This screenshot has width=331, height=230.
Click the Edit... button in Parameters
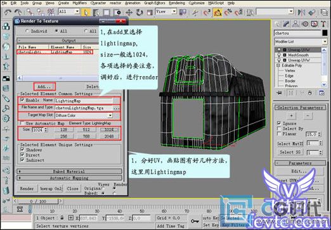tap(299, 171)
